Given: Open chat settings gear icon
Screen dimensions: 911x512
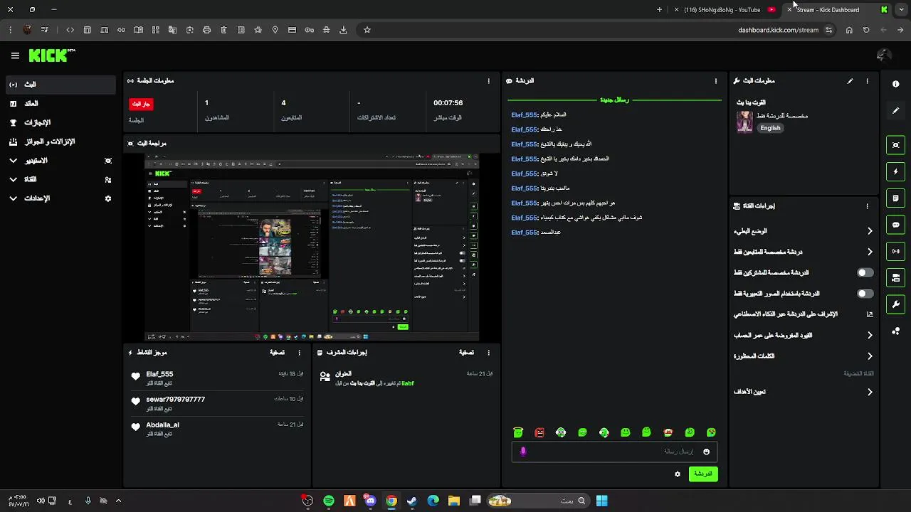Looking at the screenshot, I should coord(678,474).
